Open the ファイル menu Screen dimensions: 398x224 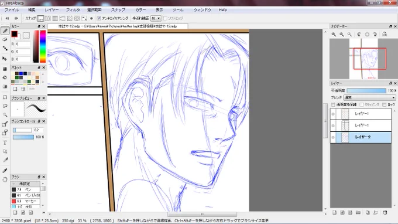pyautogui.click(x=12, y=9)
